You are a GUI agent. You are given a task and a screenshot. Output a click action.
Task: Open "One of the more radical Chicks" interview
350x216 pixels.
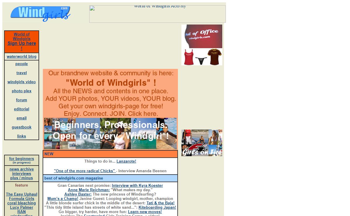click(85, 171)
